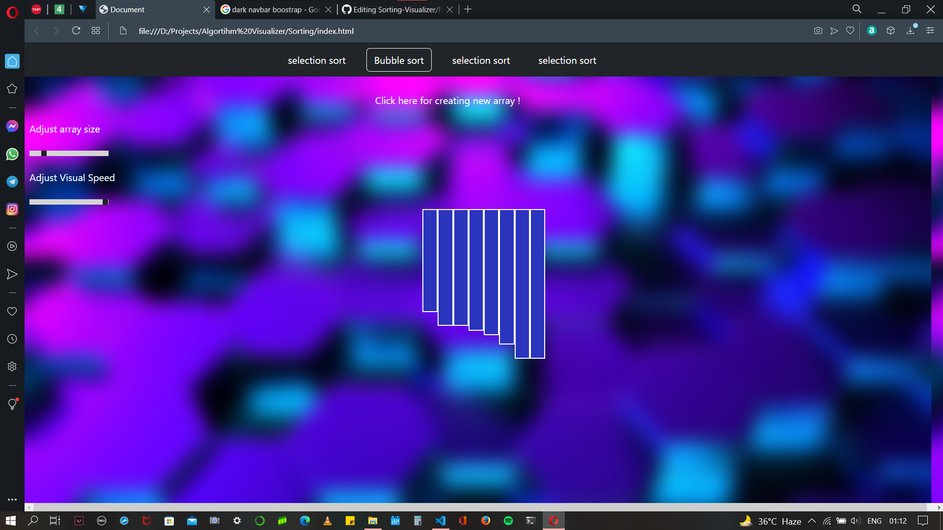
Task: Open WhatsApp in Opera sidebar
Action: coord(12,154)
